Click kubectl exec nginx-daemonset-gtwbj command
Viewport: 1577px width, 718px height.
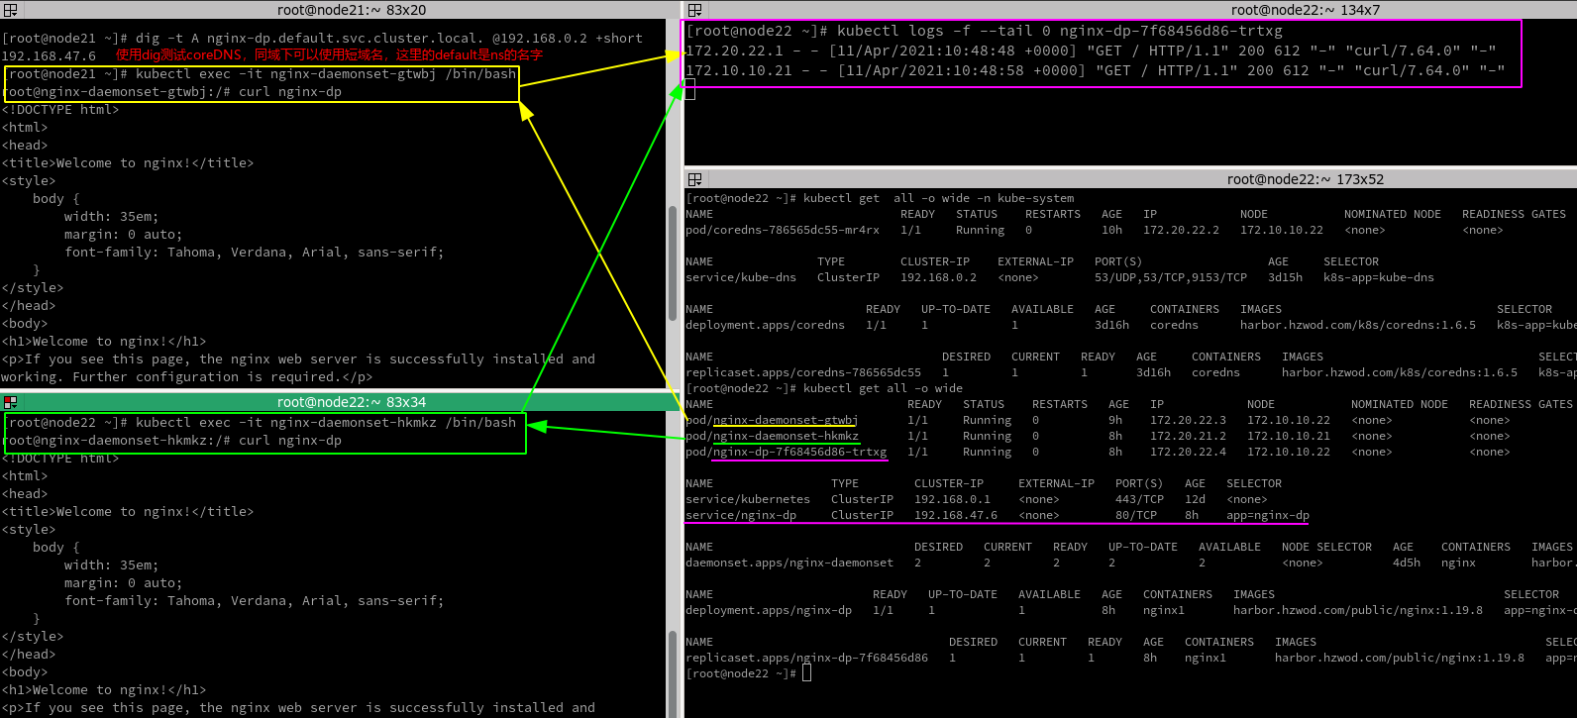point(263,73)
